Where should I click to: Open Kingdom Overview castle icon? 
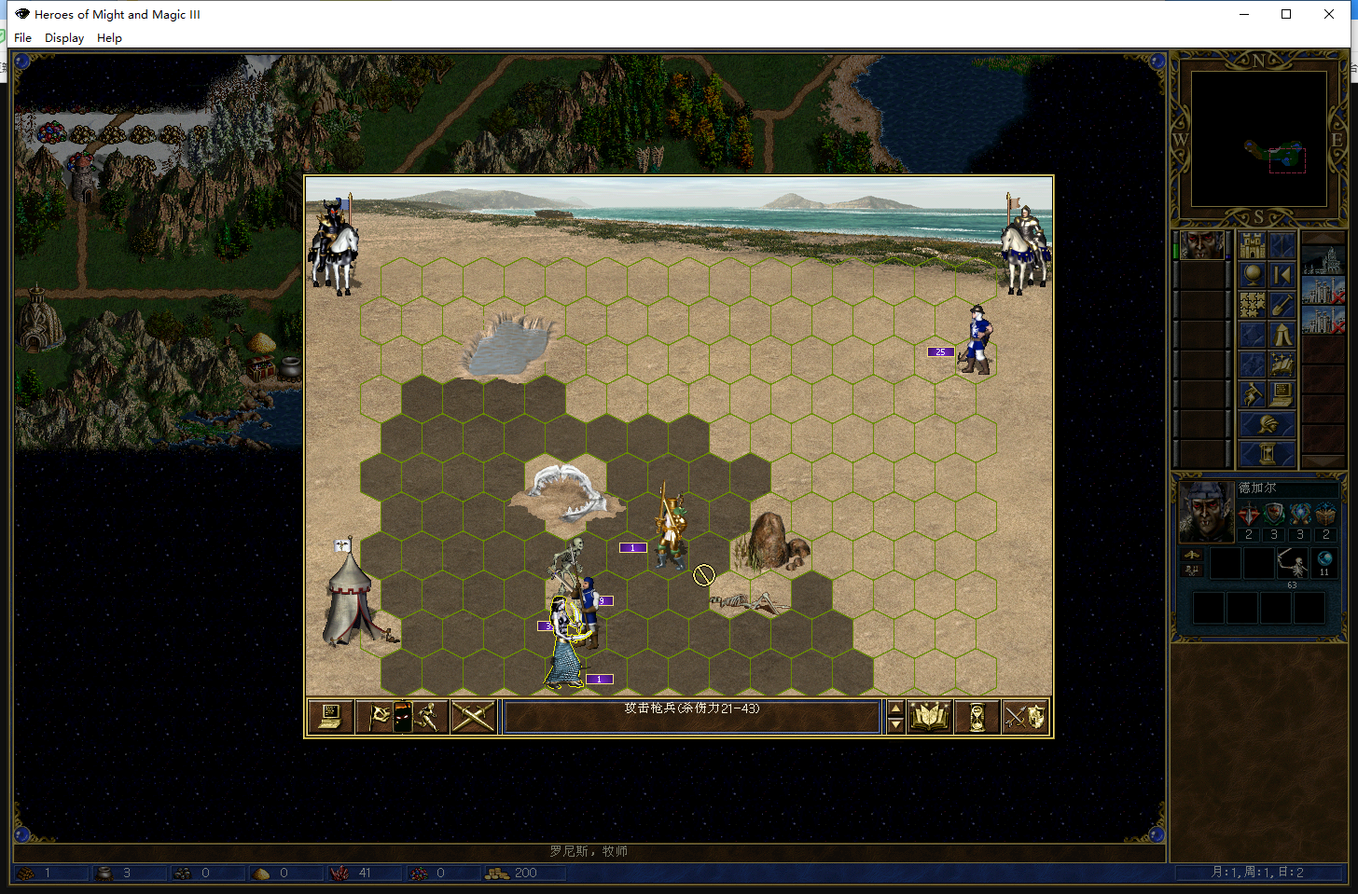pyautogui.click(x=1252, y=247)
